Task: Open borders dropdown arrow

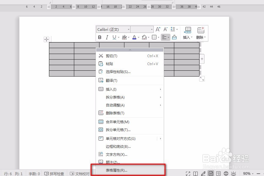Action: 158,37
